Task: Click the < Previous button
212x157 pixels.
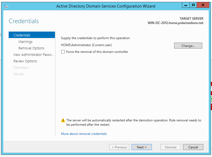Action: coord(119,147)
